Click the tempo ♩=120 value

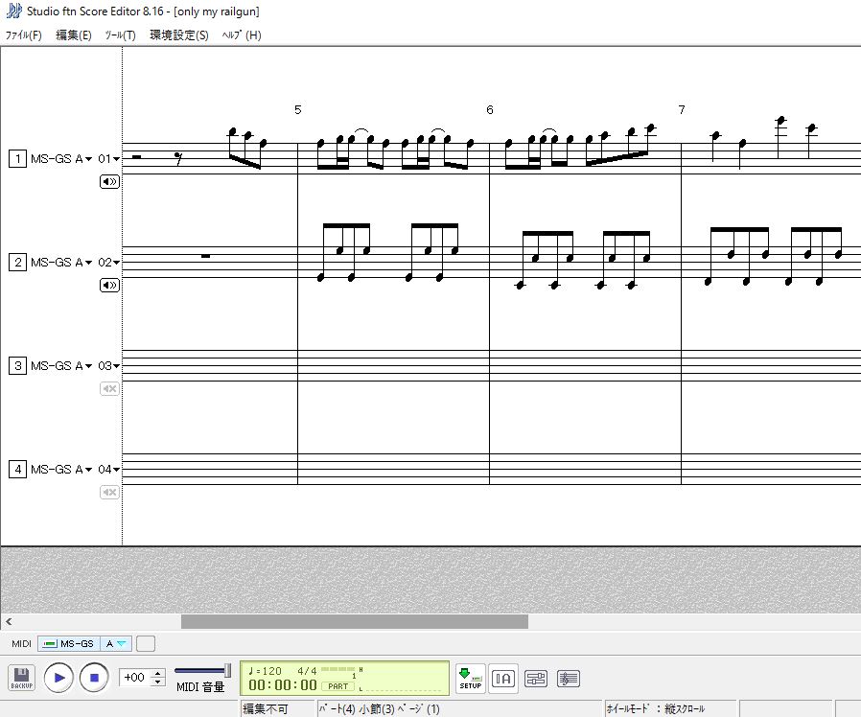point(265,671)
